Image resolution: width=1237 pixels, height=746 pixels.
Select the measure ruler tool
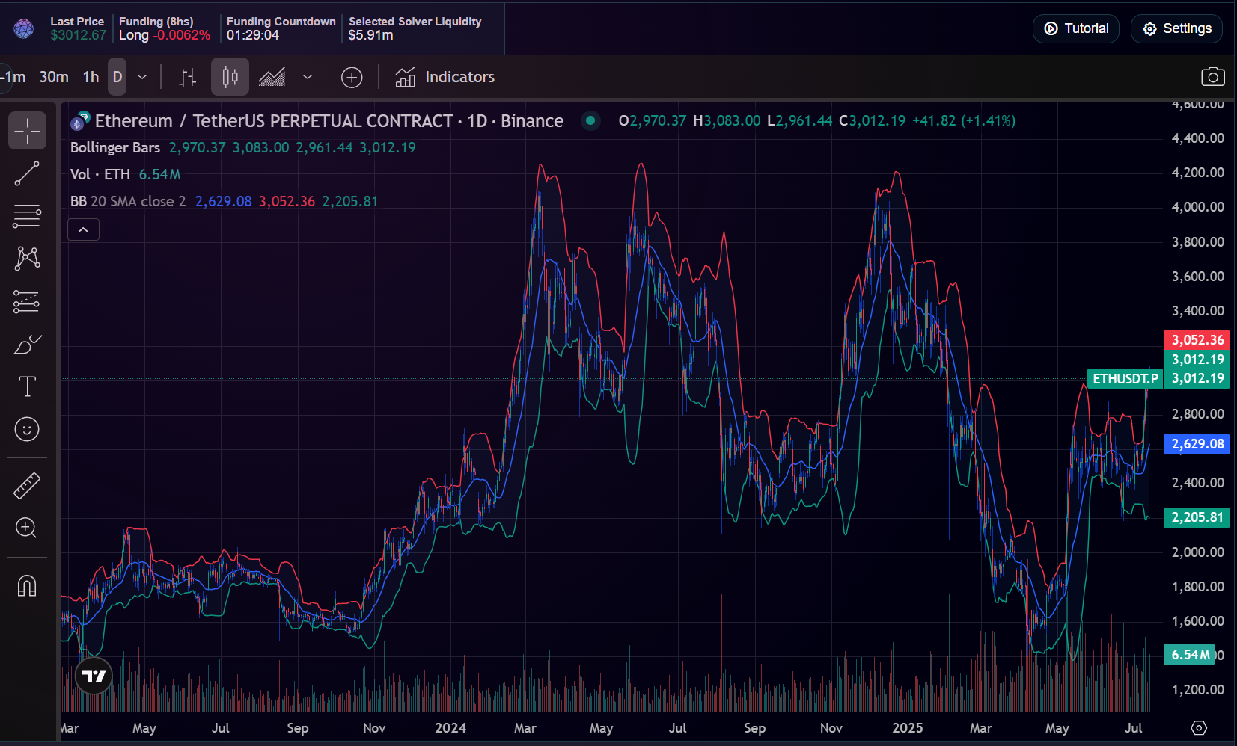tap(27, 484)
